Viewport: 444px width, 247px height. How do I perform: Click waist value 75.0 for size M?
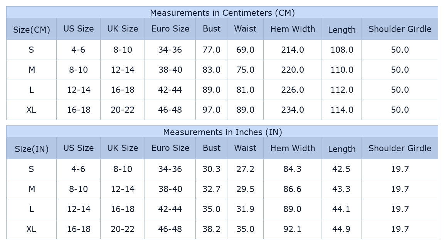[245, 70]
